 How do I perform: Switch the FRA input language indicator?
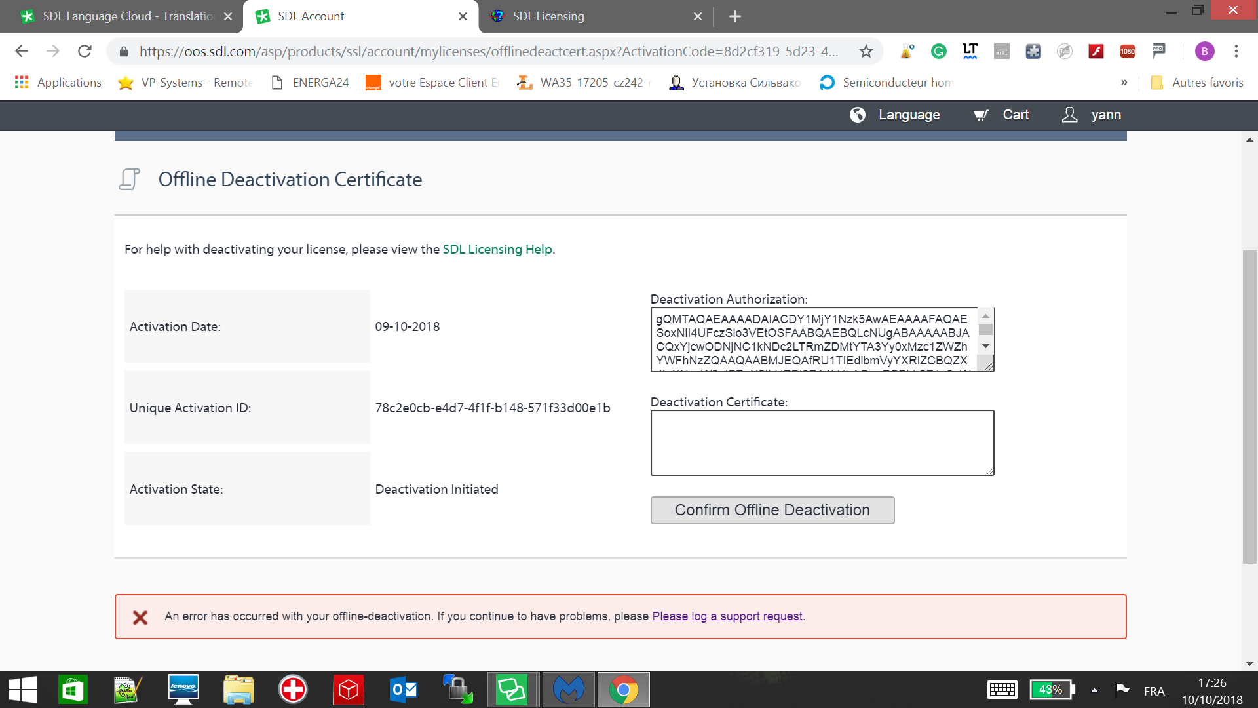pos(1154,691)
